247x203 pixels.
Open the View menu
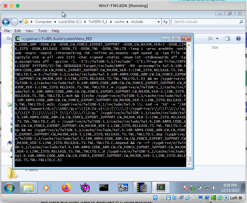point(29,31)
